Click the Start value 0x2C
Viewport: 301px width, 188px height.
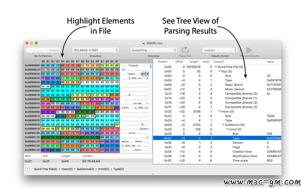click(x=28, y=161)
